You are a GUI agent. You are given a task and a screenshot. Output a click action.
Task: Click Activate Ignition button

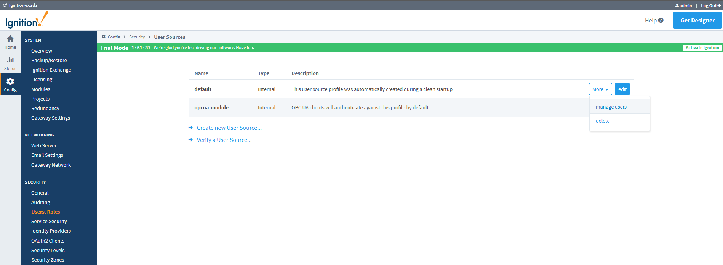pos(702,48)
